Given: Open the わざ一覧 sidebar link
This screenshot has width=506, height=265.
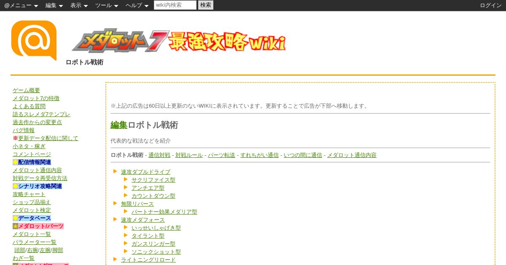Looking at the screenshot, I should [x=24, y=258].
